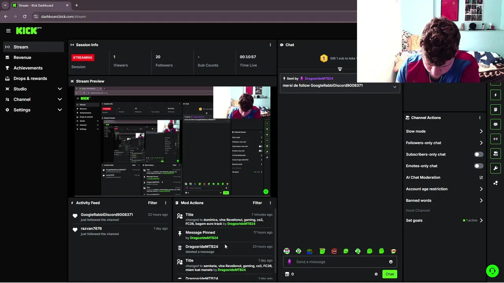Click the broadcast signal icon in right toolbar
The width and height of the screenshot is (504, 283).
click(496, 139)
